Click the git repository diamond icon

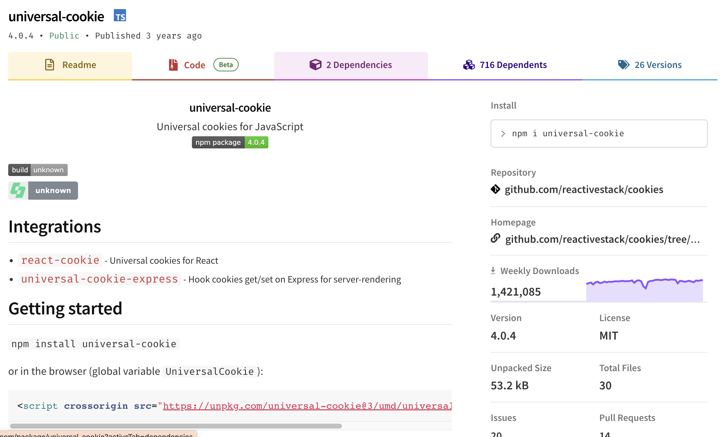point(496,189)
